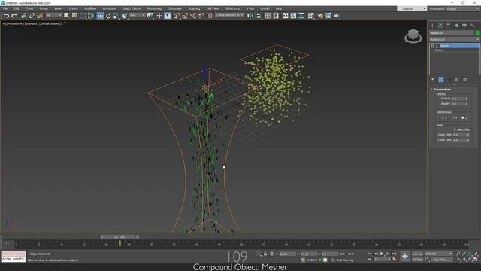Select the Select and Link tool
This screenshot has height=271, width=481.
tap(23, 15)
